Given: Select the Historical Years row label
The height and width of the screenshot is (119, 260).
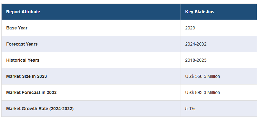Looking at the screenshot, I should tap(23, 60).
